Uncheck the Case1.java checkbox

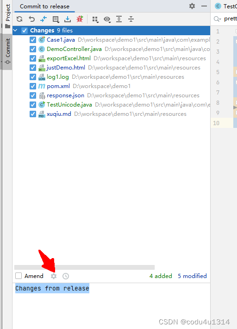(33, 40)
